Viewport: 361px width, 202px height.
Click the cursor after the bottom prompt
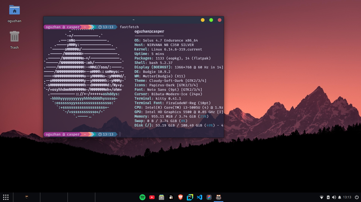click(x=120, y=134)
